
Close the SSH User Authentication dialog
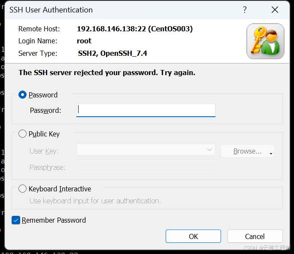[x=275, y=10]
